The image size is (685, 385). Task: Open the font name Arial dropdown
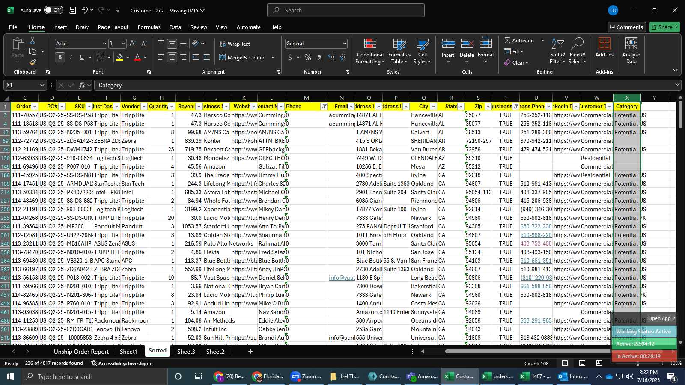pyautogui.click(x=104, y=44)
